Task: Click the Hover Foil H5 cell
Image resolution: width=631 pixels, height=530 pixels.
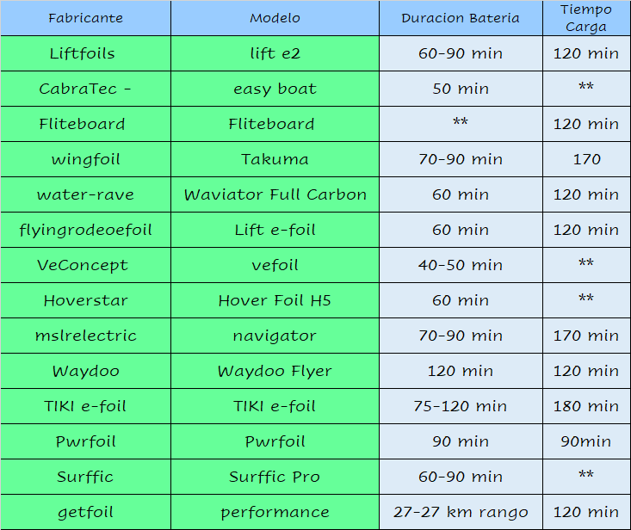Action: (275, 300)
